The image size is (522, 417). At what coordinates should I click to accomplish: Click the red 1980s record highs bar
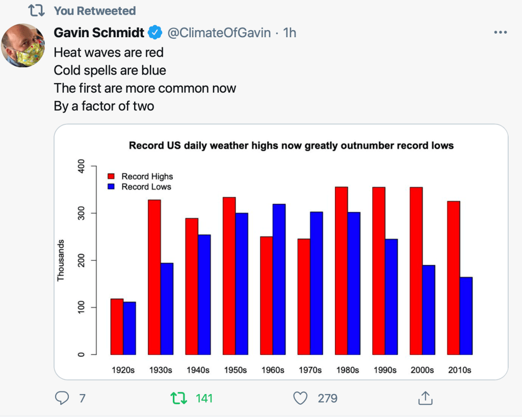click(341, 270)
